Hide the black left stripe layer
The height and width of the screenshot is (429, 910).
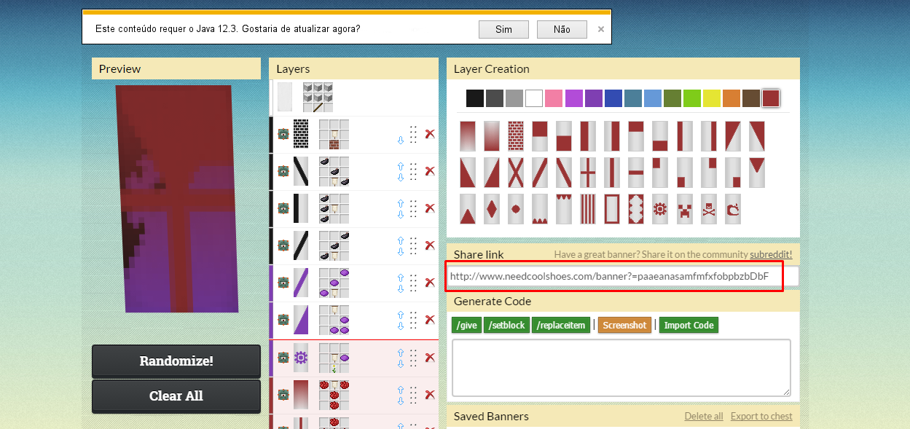pos(283,208)
